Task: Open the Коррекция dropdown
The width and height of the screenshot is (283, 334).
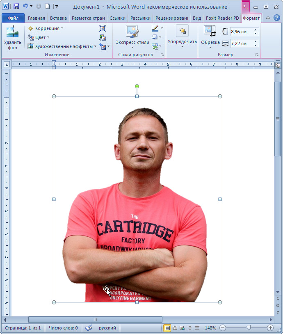Action: click(x=46, y=28)
